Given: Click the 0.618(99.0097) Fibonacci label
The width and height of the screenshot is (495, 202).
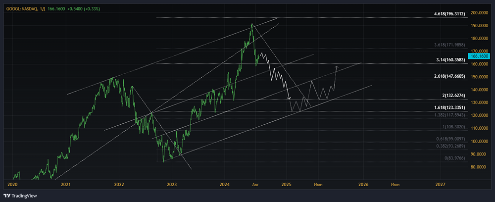Looking at the screenshot, I should (450, 139).
